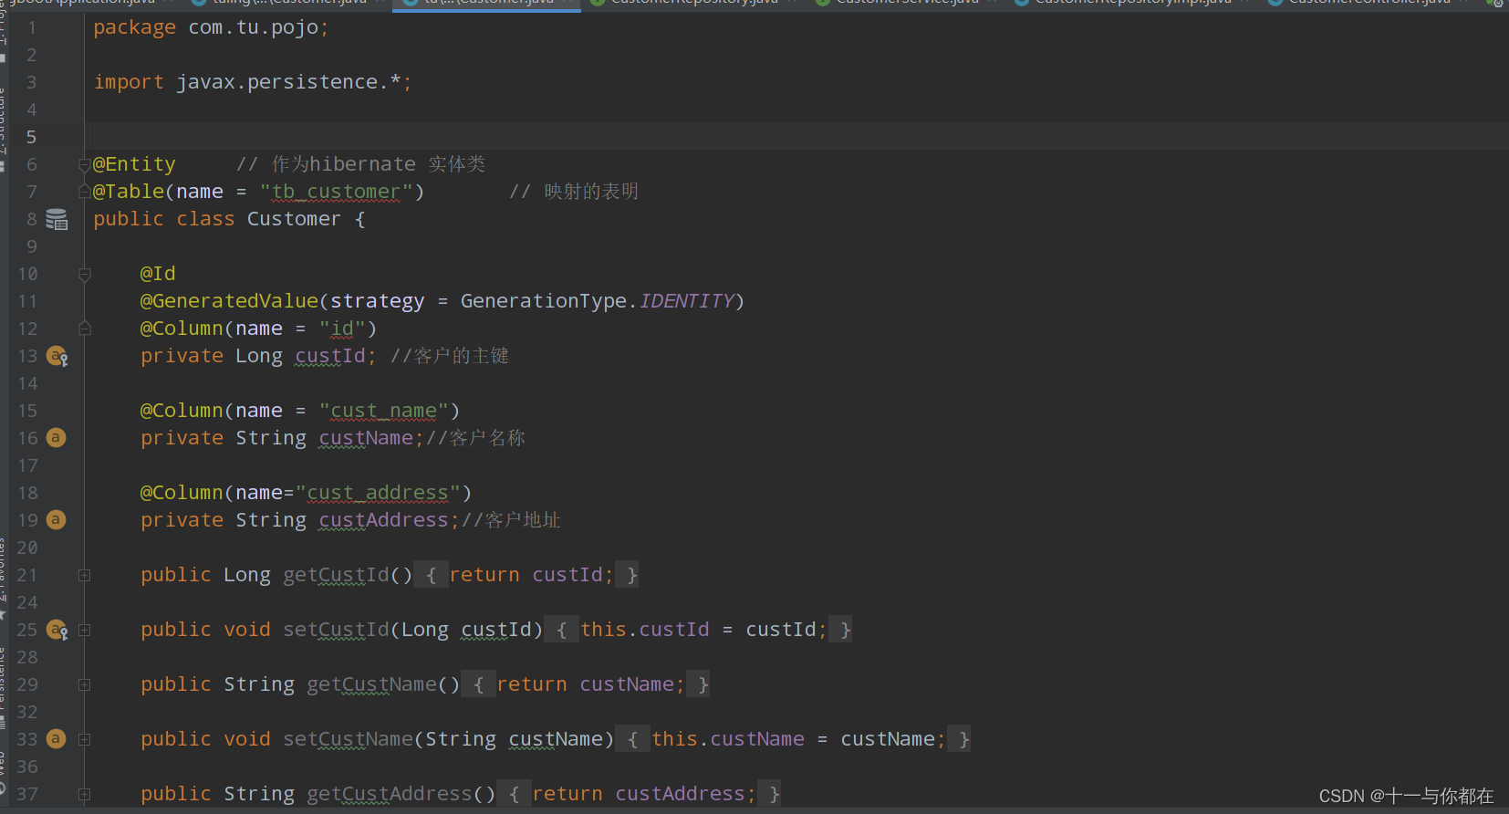The height and width of the screenshot is (814, 1509).
Task: Expand the getCustId method fold marker on line 21
Action: pos(84,575)
